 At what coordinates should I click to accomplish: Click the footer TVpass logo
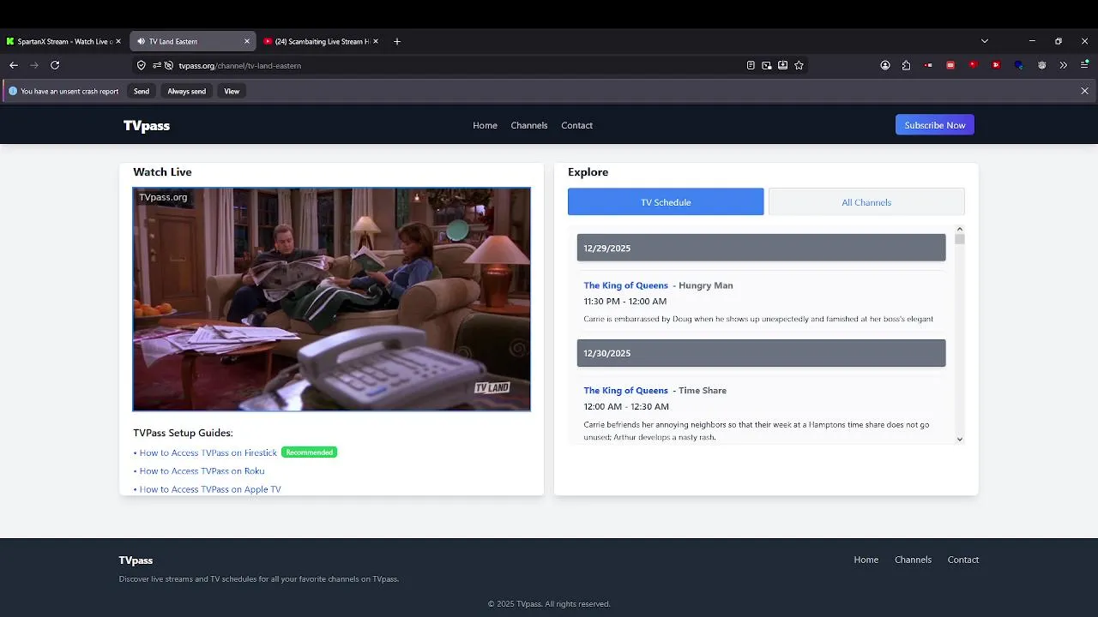pos(136,560)
